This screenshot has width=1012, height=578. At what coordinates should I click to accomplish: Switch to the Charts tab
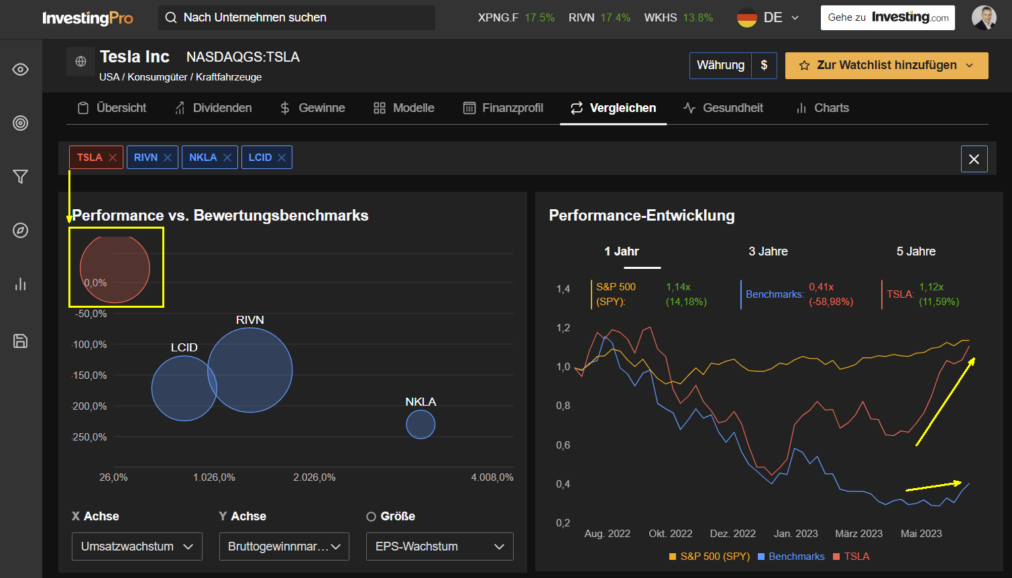822,108
